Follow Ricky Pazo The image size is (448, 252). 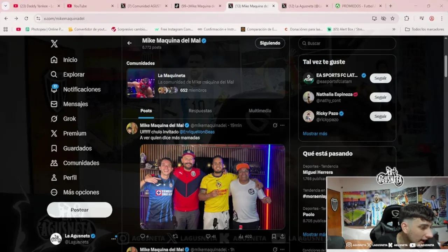click(x=380, y=116)
